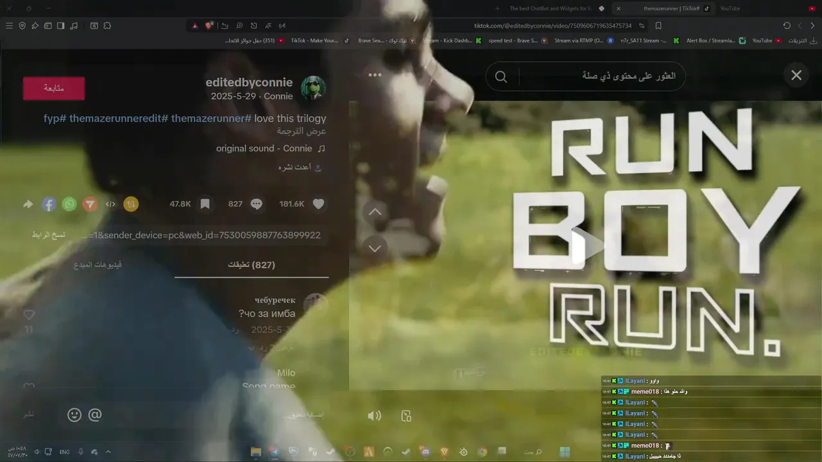Click the Brave Rewards triangle icon
822x462 pixels.
(195, 26)
